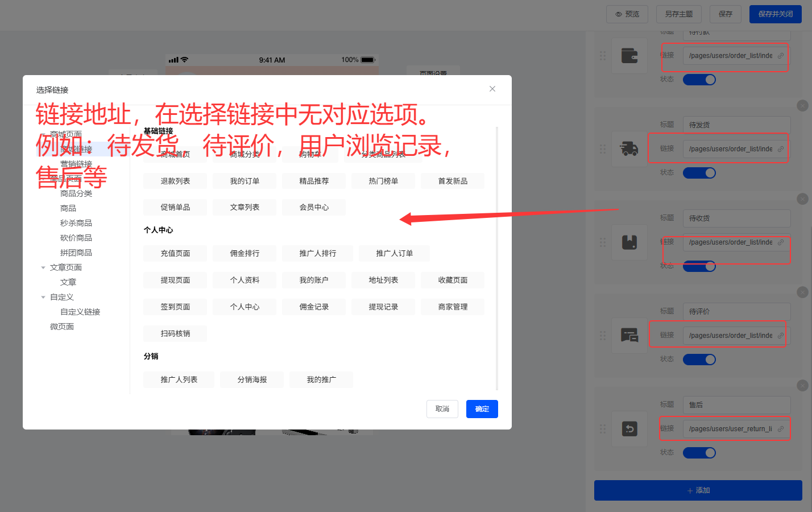Screen dimensions: 812x512
Task: Close the 选择链接 dialog with the X
Action: coord(492,89)
